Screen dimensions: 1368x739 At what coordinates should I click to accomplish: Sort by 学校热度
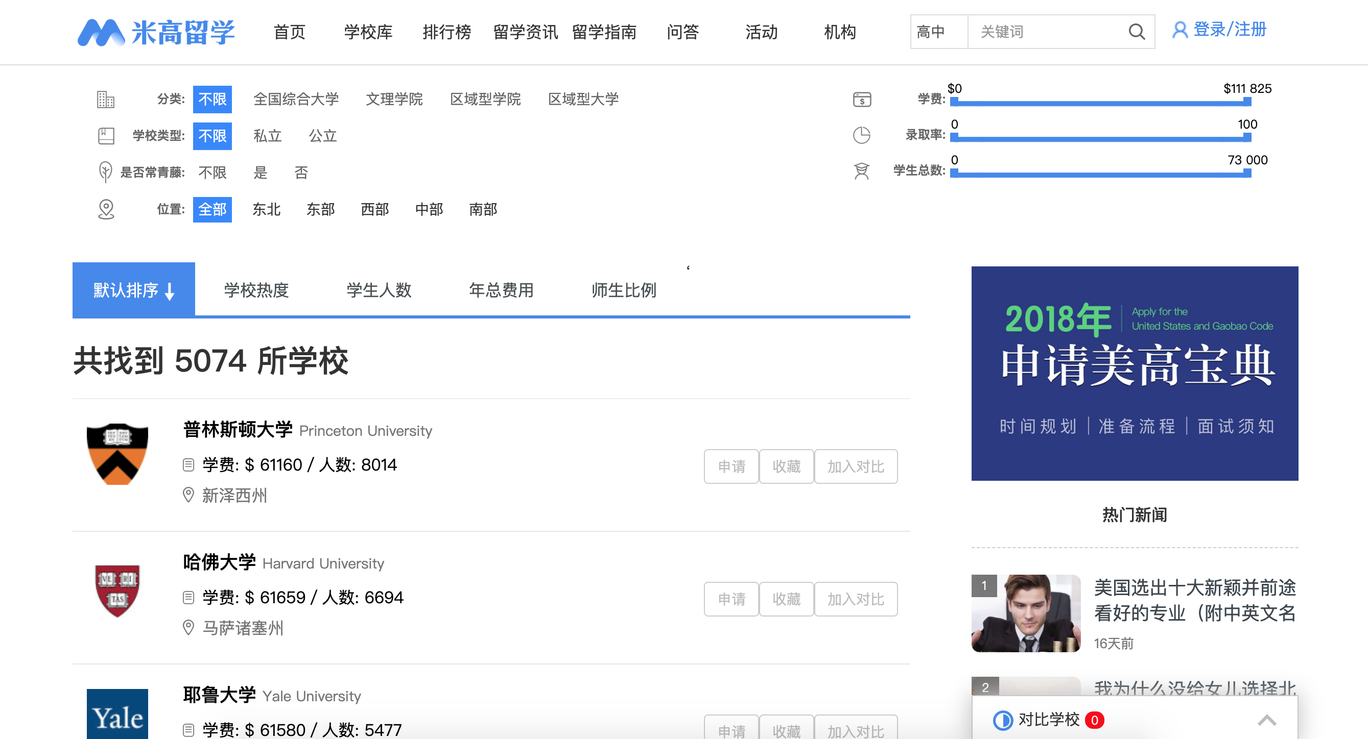pyautogui.click(x=256, y=290)
